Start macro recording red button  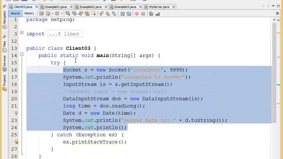tap(137, 14)
